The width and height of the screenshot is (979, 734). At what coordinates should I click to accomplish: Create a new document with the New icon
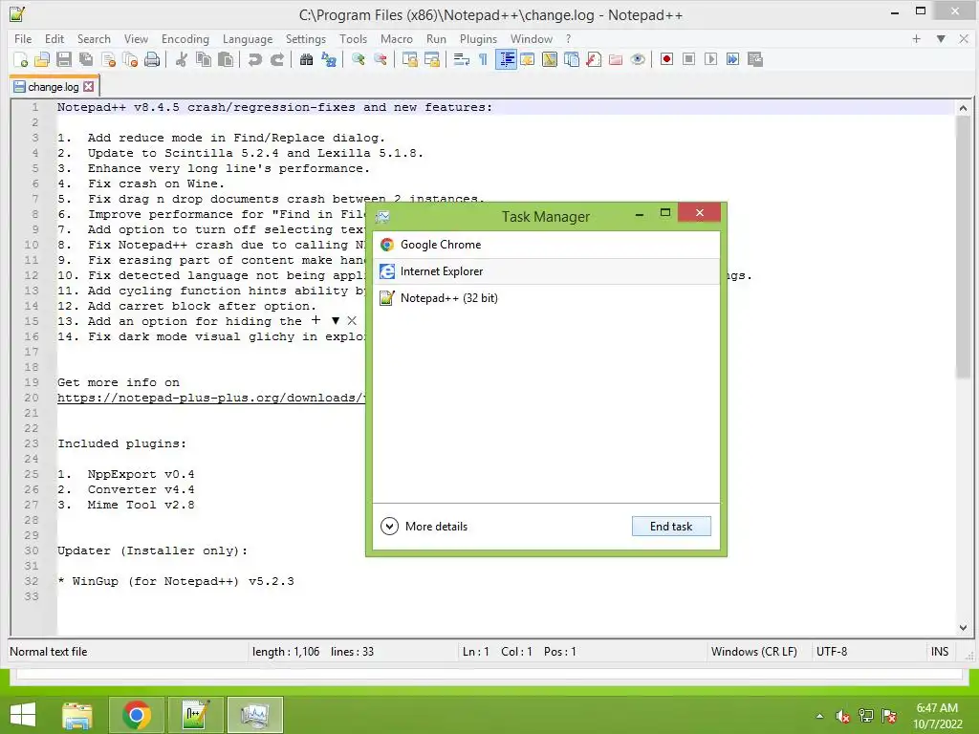pos(20,59)
